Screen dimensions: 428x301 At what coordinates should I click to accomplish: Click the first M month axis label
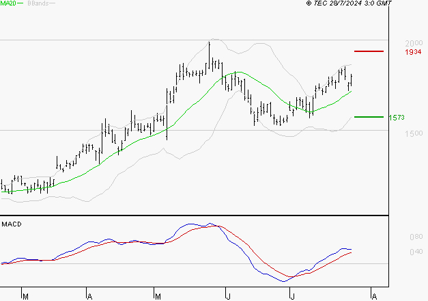[x=25, y=297]
